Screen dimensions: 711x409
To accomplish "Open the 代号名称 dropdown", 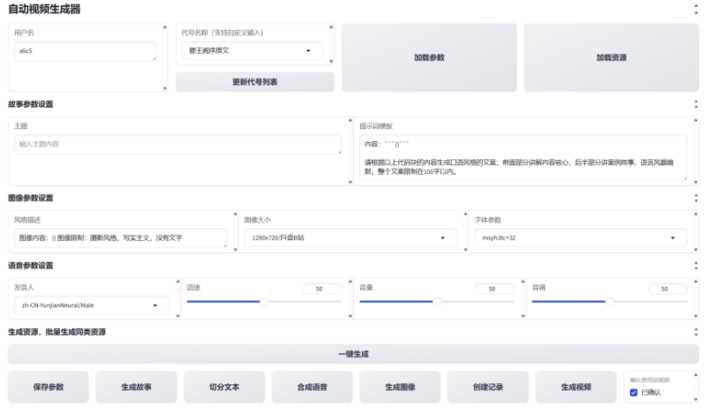I will 252,51.
